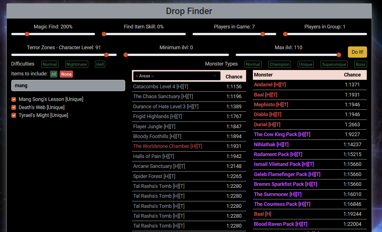Select All items to include
This screenshot has height=232, width=382.
54,74
